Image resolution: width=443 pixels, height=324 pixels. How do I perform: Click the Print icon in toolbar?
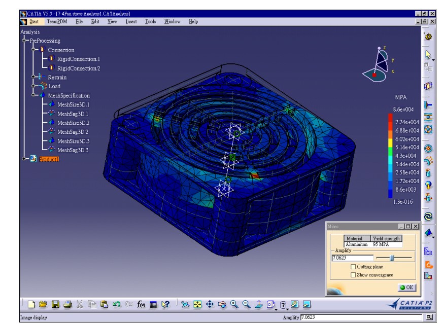67,304
